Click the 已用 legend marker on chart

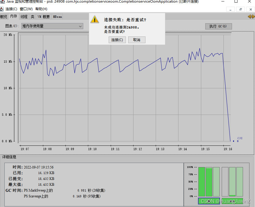click(x=238, y=140)
